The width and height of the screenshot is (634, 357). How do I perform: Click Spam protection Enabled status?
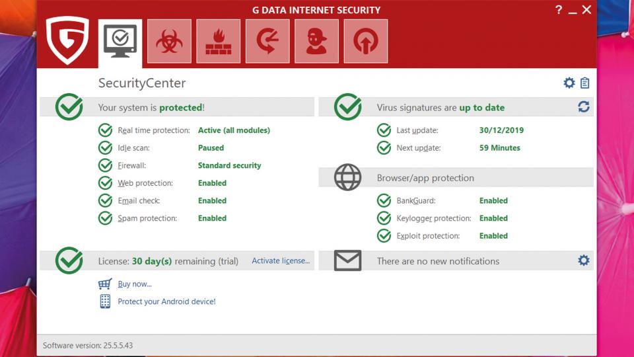click(212, 218)
